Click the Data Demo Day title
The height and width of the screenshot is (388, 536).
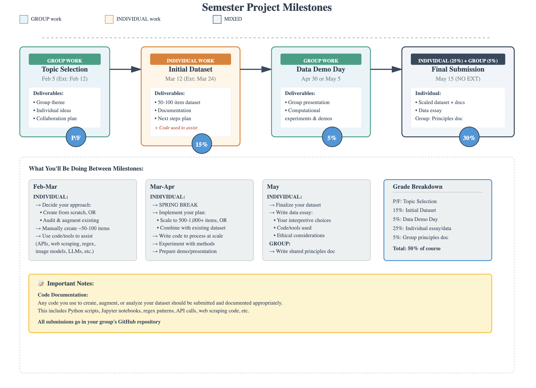coord(321,69)
